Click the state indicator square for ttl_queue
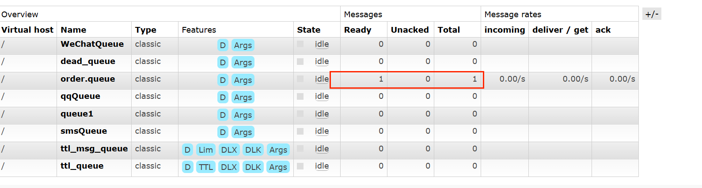Screen dimensions: 702x188 click(x=300, y=166)
